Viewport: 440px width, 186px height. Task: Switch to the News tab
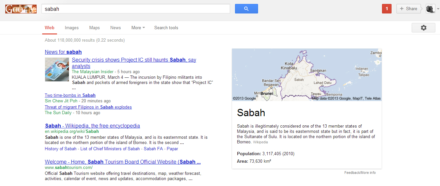(115, 28)
